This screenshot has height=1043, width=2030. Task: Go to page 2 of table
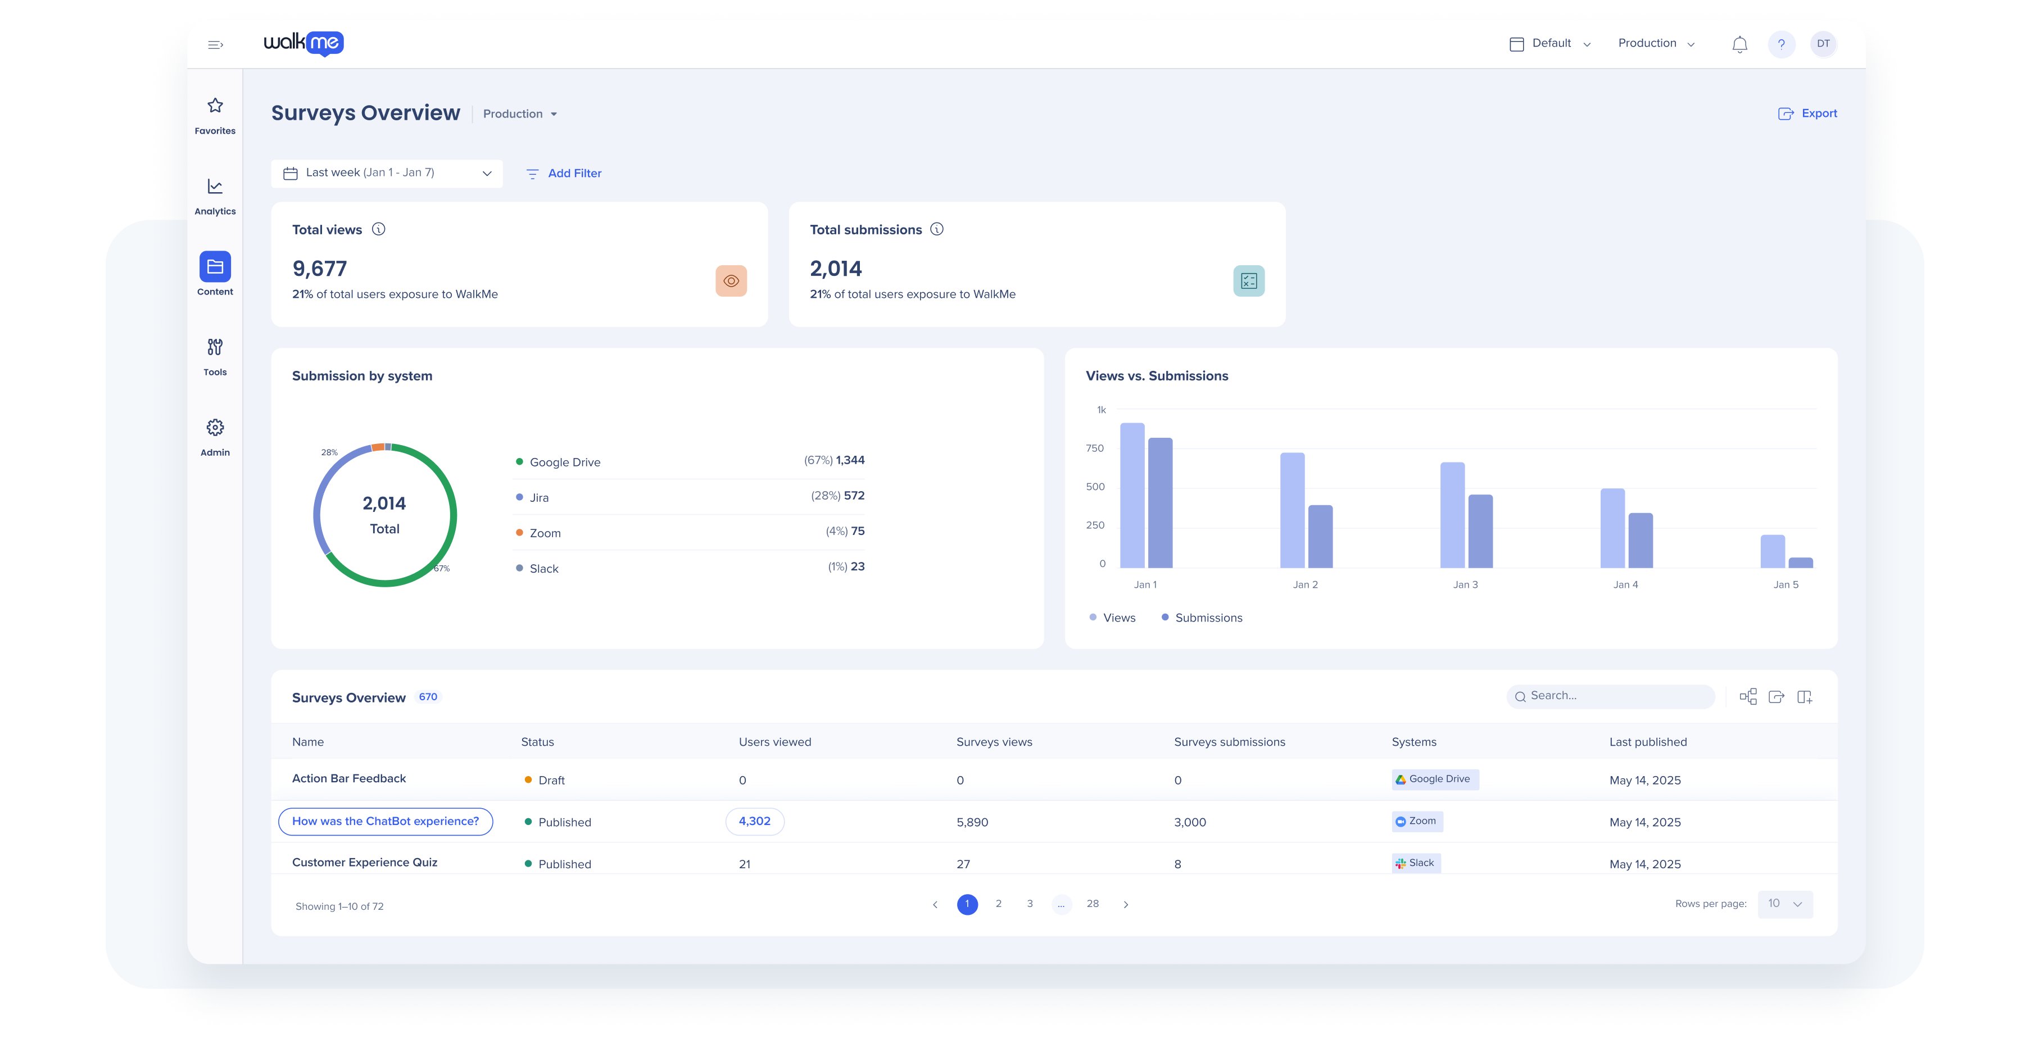pos(999,904)
